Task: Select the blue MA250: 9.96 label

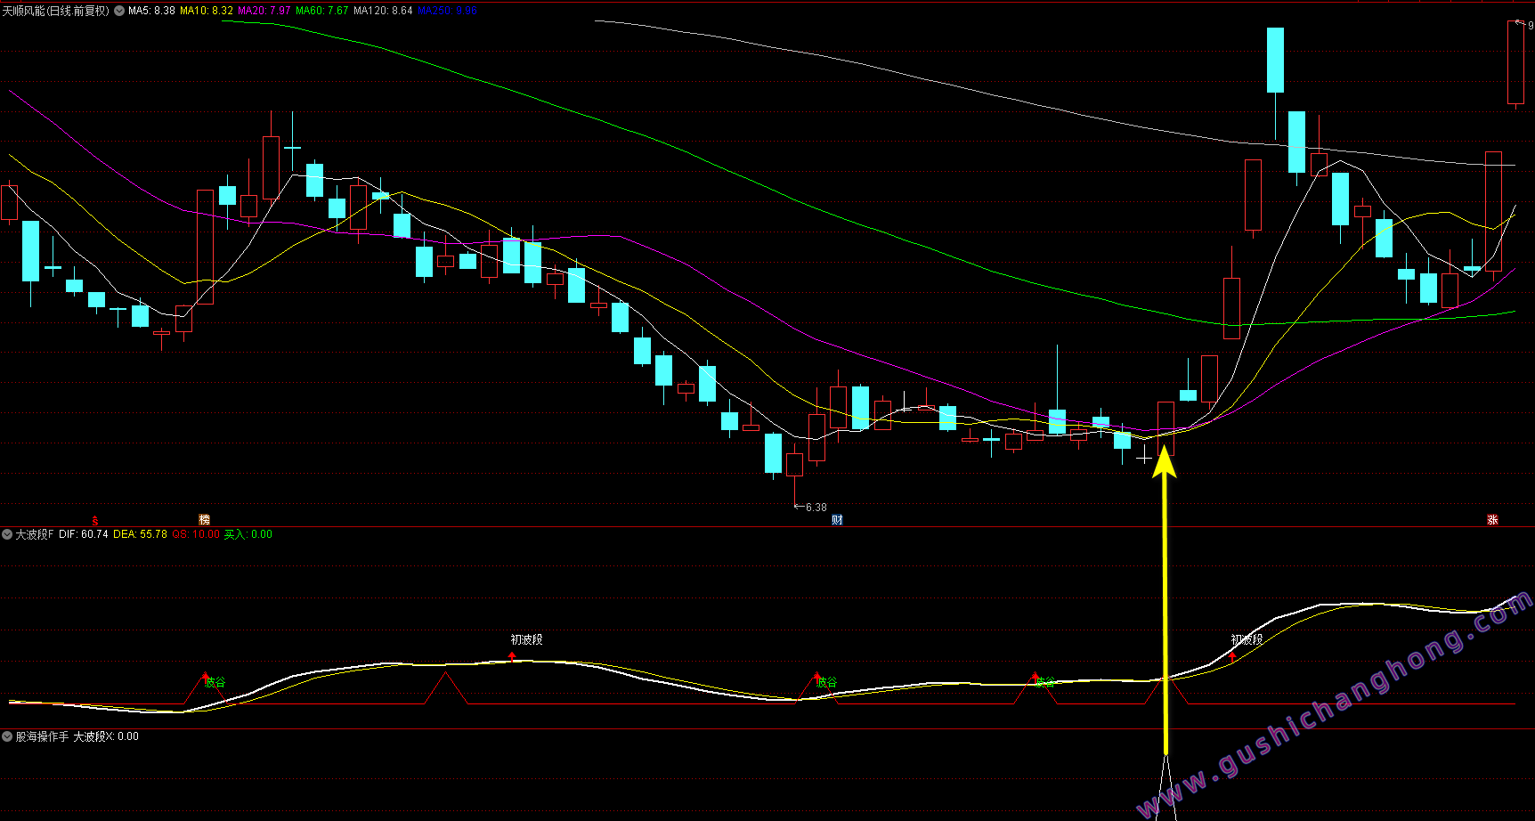Action: (x=448, y=11)
